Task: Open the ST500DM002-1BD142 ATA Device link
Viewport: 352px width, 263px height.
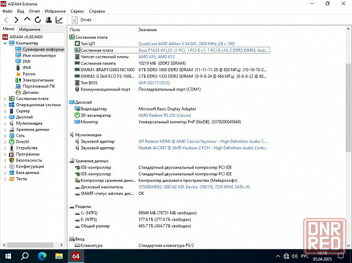Action: [x=194, y=187]
